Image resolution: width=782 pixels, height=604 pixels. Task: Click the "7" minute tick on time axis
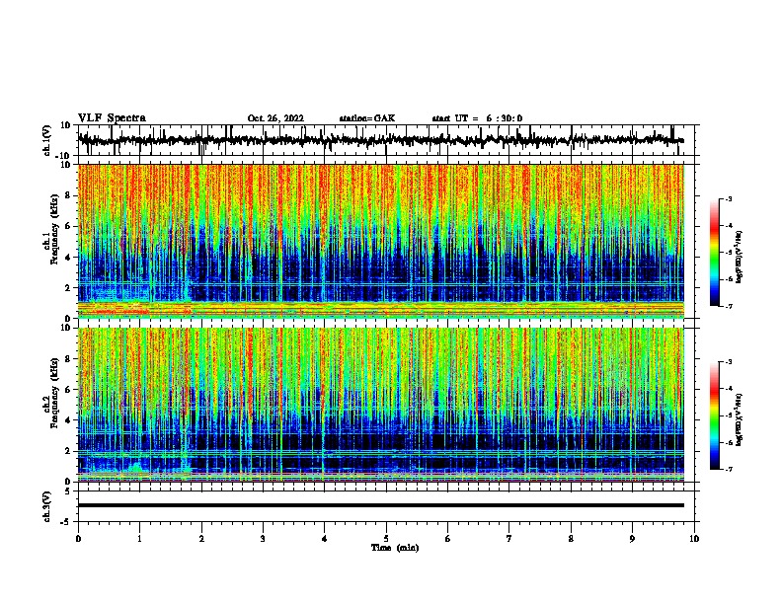(509, 539)
